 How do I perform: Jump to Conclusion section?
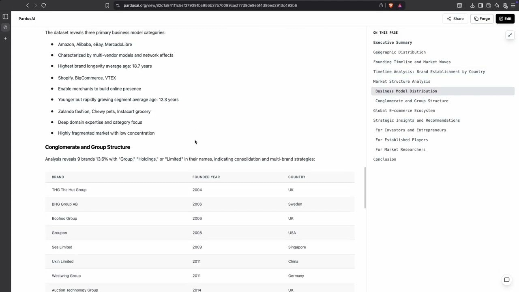(x=384, y=159)
